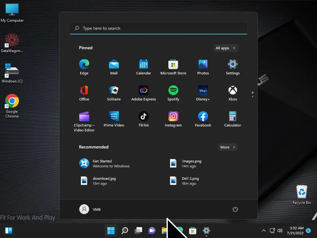Open the Solitaire game
Image resolution: width=317 pixels, height=238 pixels.
(114, 93)
